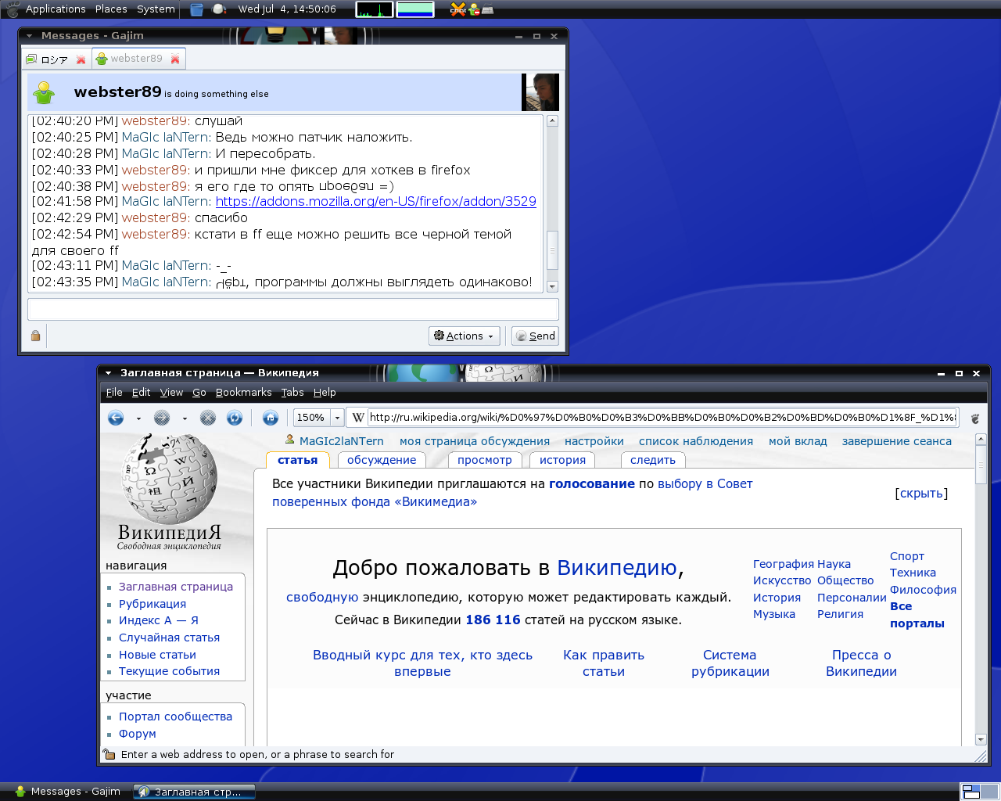Select Messages - Gajim in bottom taskbar
The height and width of the screenshot is (801, 1001).
68,792
